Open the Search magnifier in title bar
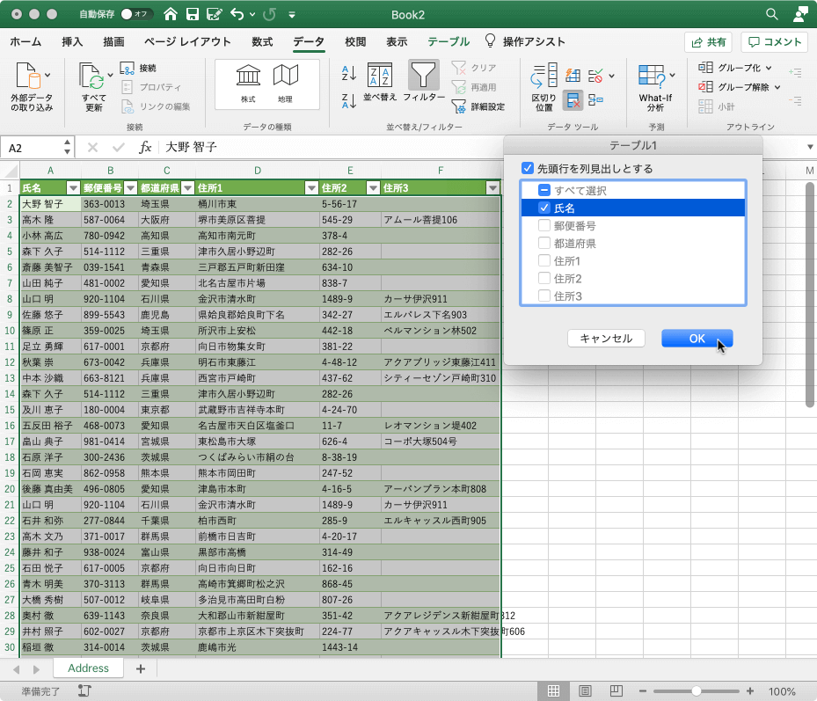This screenshot has width=817, height=701. (x=771, y=14)
